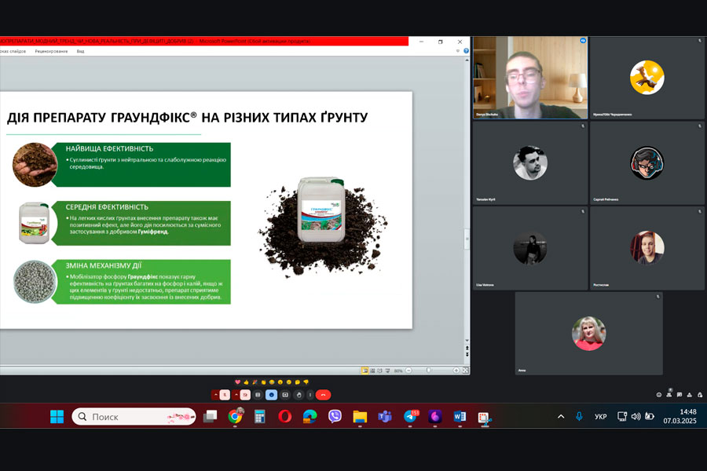
Task: Turn on captions in the call bar
Action: coord(258,395)
